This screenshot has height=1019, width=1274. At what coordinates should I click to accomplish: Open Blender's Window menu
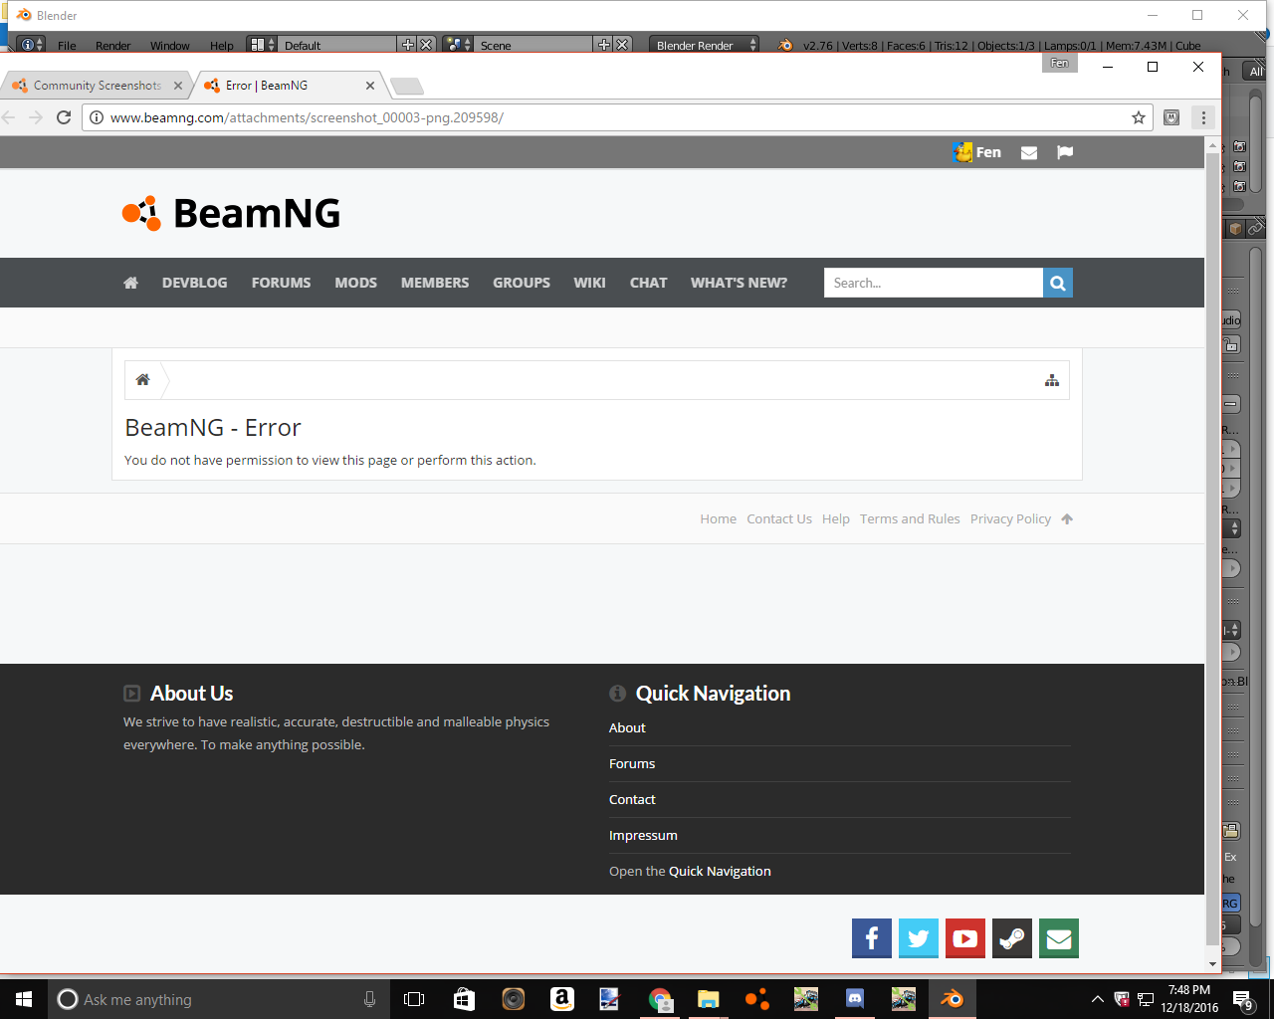point(170,46)
